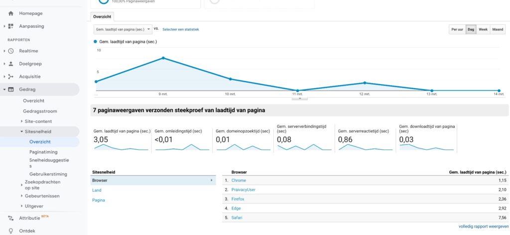Collapse the Sitesnelheid submenu
This screenshot has height=235, width=510.
(22, 131)
